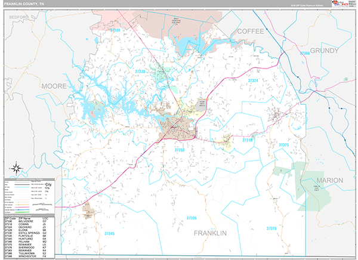
Task: Click the WINCHESTER row in the ZIP index
Action: tap(27, 256)
